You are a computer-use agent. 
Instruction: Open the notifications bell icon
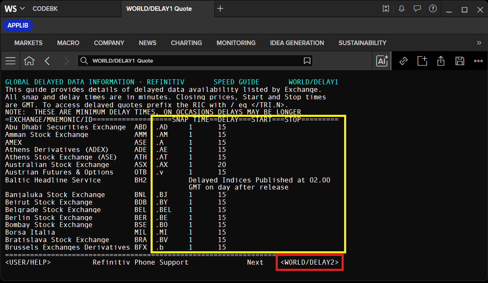point(402,9)
